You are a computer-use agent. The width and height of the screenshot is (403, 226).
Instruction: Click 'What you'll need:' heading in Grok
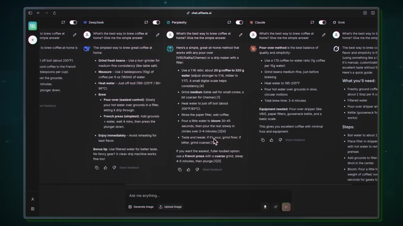pyautogui.click(x=359, y=81)
